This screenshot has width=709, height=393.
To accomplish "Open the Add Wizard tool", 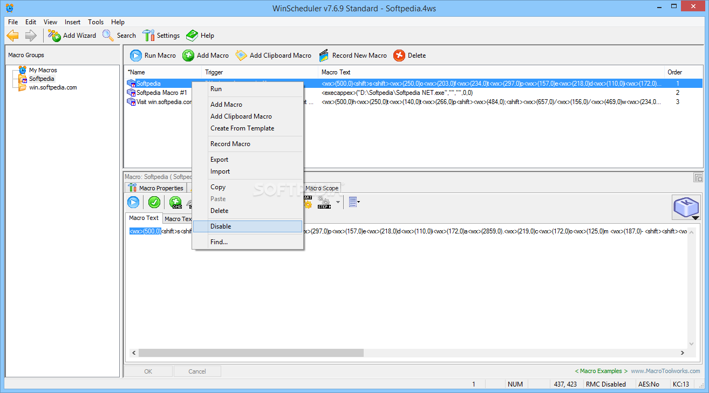I will pos(72,36).
